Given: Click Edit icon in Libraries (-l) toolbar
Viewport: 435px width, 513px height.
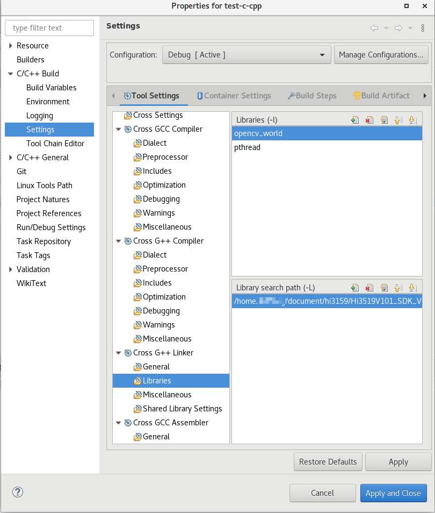Looking at the screenshot, I should (x=384, y=120).
